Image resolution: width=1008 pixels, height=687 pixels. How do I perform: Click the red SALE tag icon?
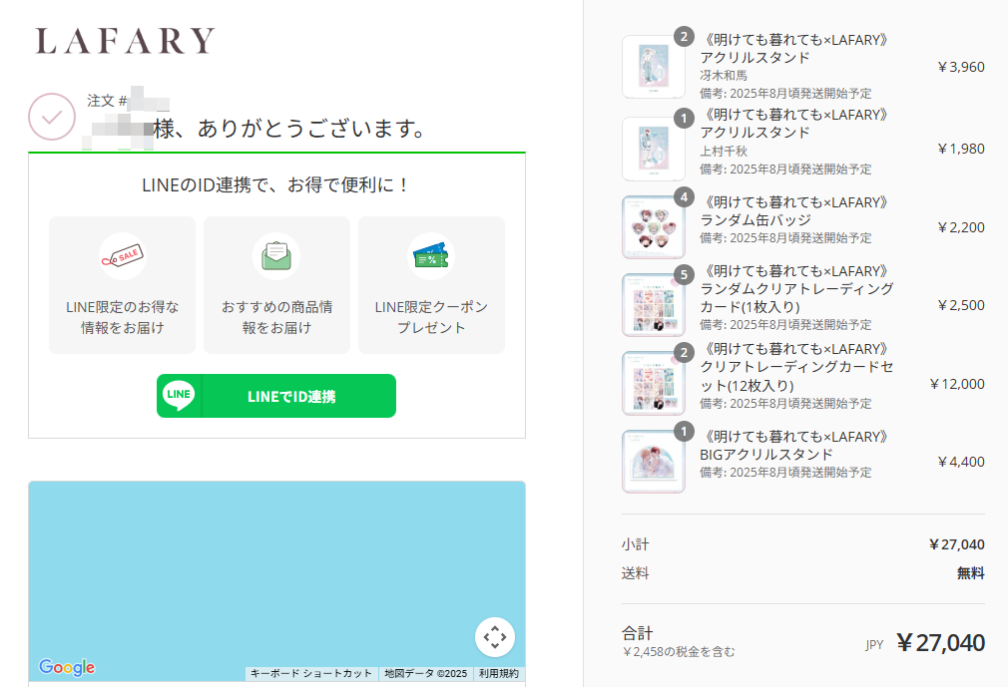tap(122, 256)
